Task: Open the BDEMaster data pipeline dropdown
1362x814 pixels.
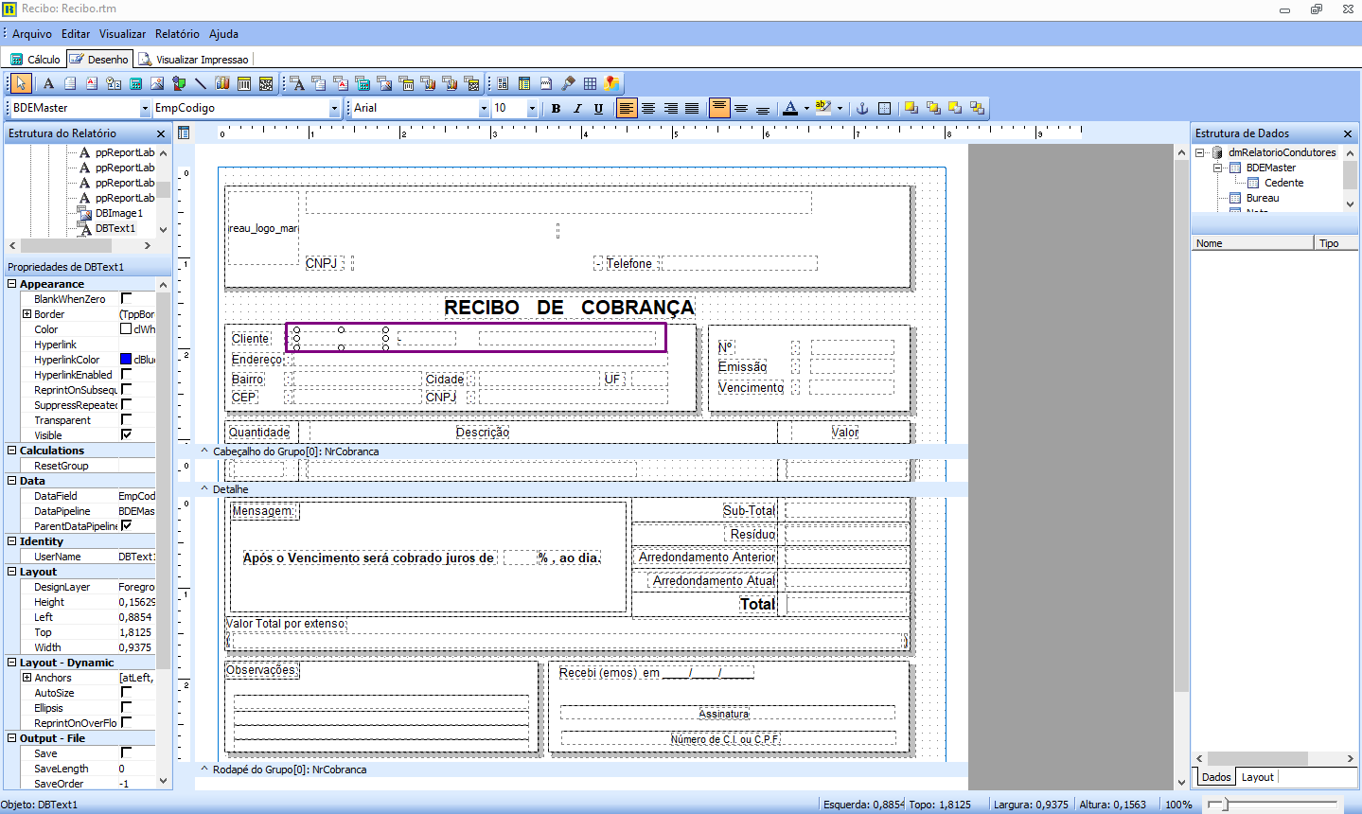Action: click(x=145, y=109)
